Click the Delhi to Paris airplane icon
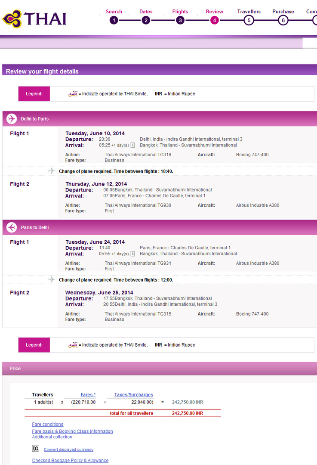Viewport: 317px width, 465px height. tap(12, 119)
